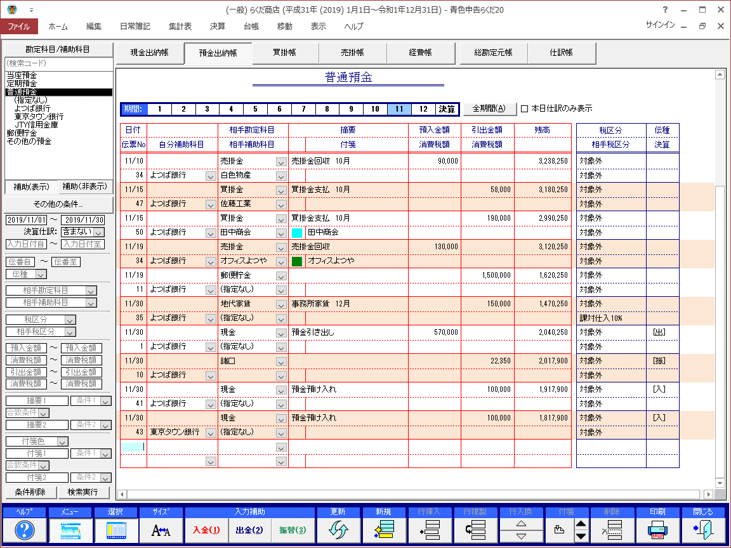Click the その他の条件... button
The height and width of the screenshot is (548, 731).
pyautogui.click(x=58, y=204)
